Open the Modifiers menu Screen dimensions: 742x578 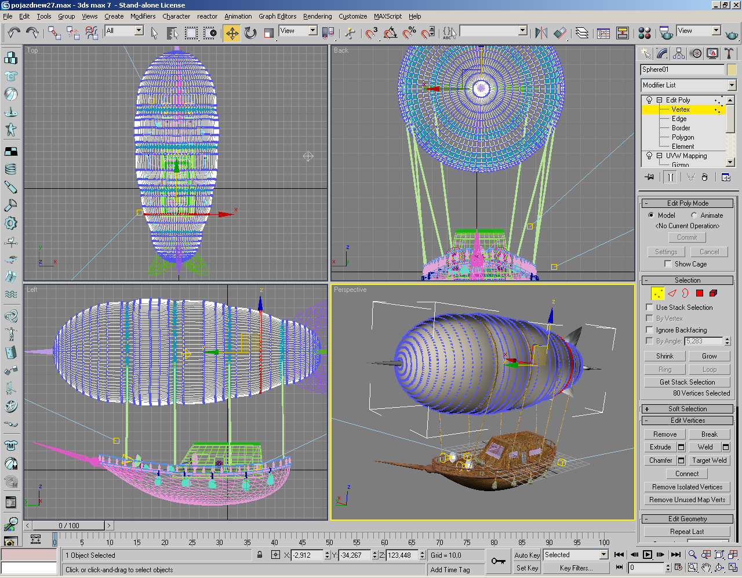pos(143,16)
